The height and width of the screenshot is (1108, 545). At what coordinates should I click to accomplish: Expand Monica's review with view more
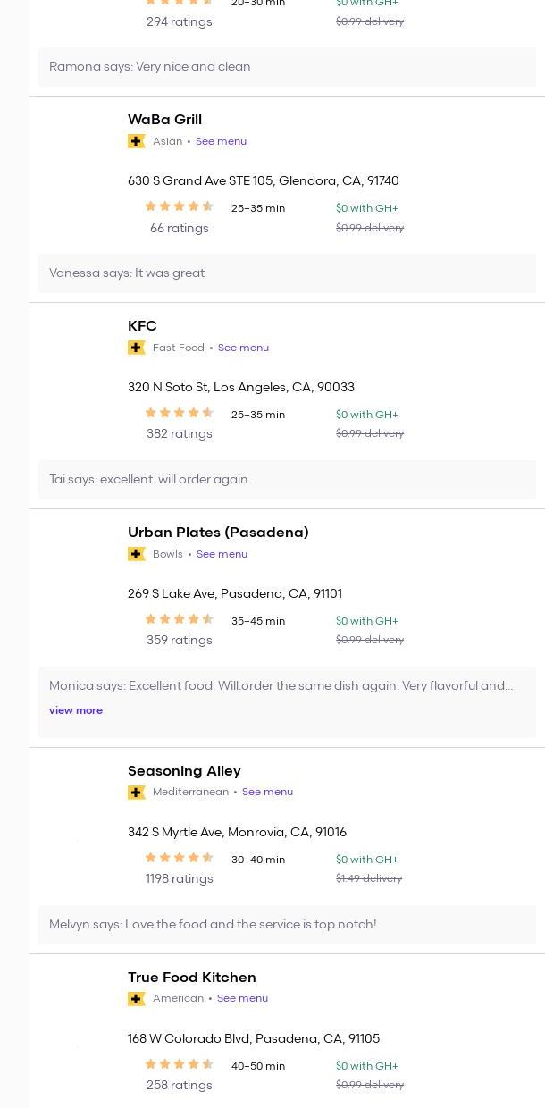76,710
